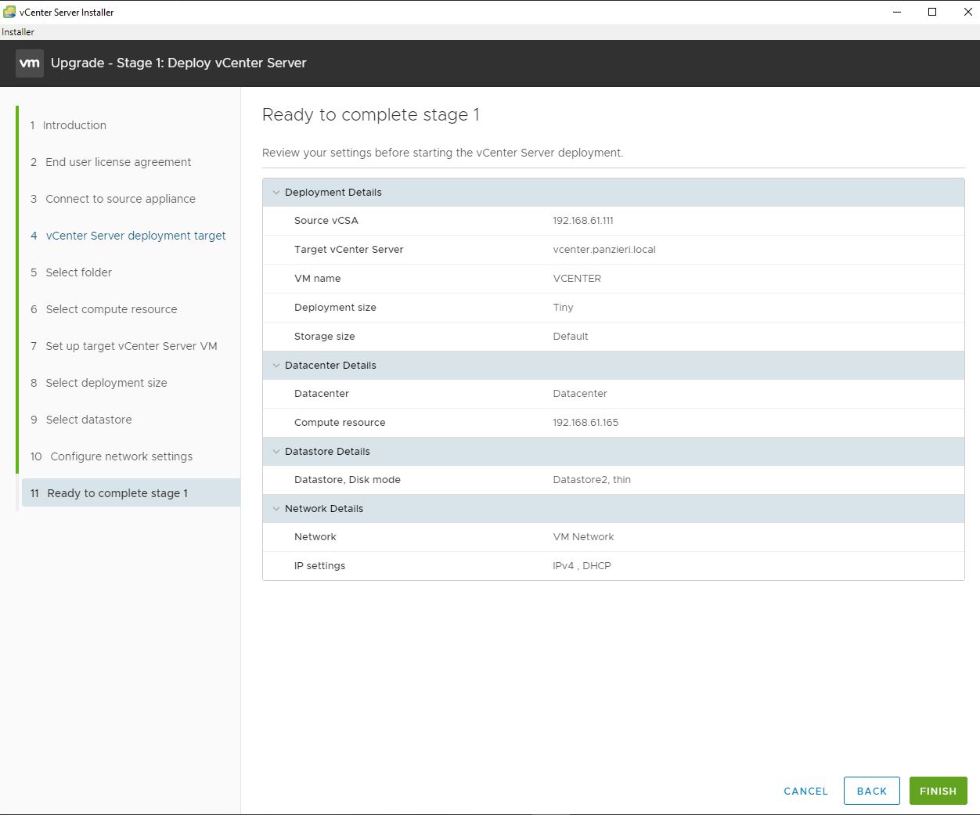Viewport: 980px width, 815px height.
Task: Go to Select folder step
Action: (x=70, y=272)
